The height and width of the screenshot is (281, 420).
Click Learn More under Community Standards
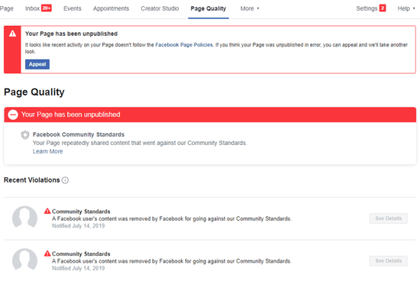tap(47, 152)
